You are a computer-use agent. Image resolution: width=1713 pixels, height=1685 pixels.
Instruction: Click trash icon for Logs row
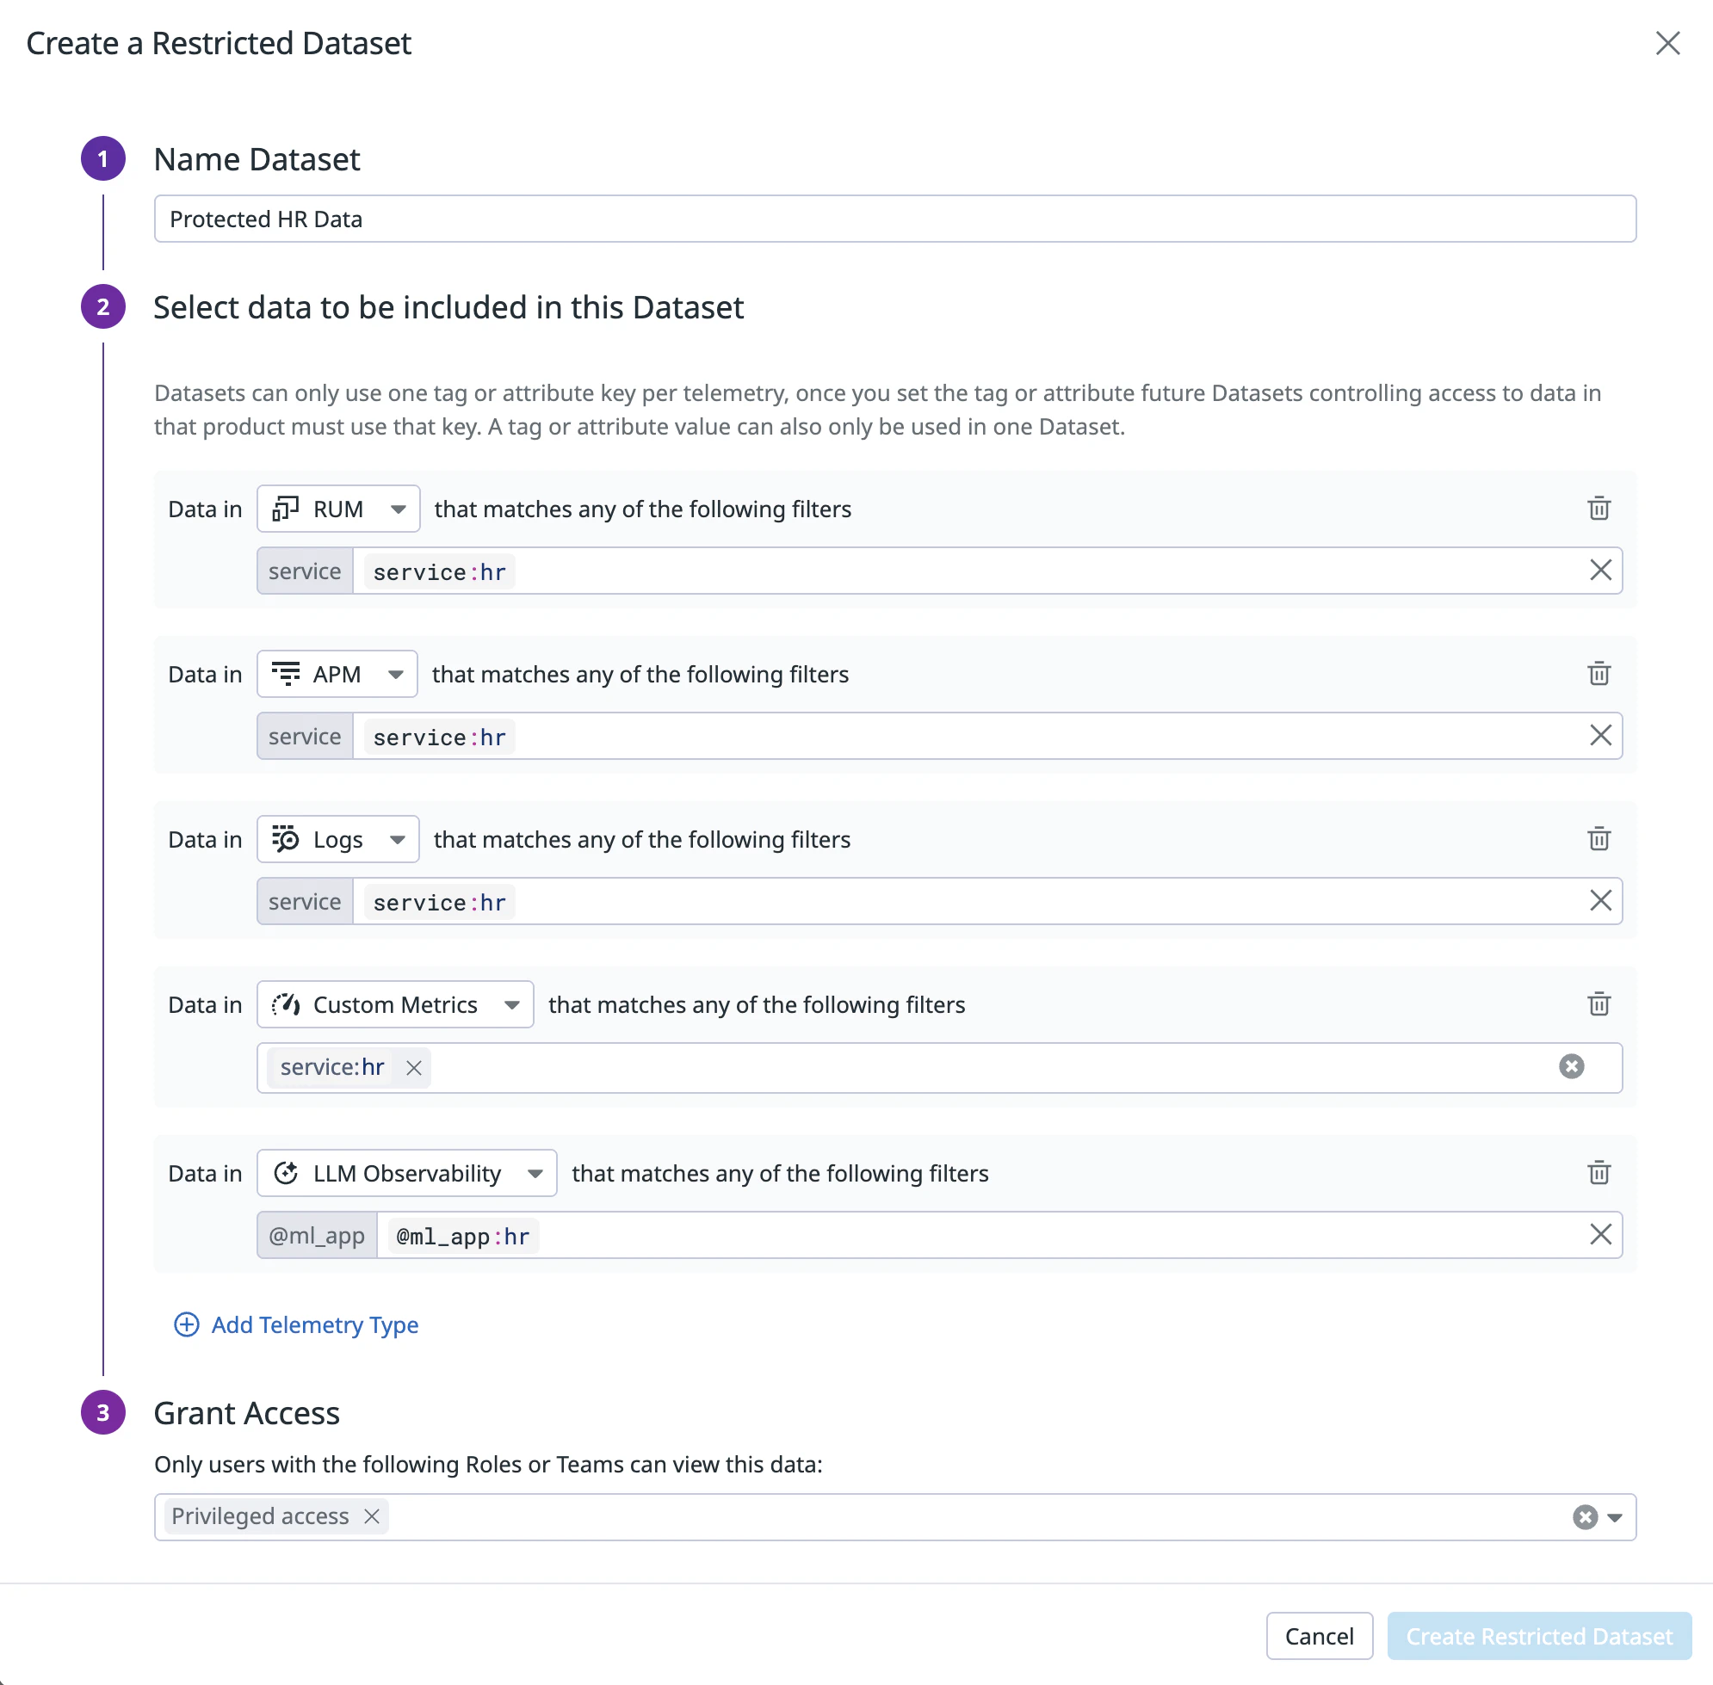(1598, 839)
